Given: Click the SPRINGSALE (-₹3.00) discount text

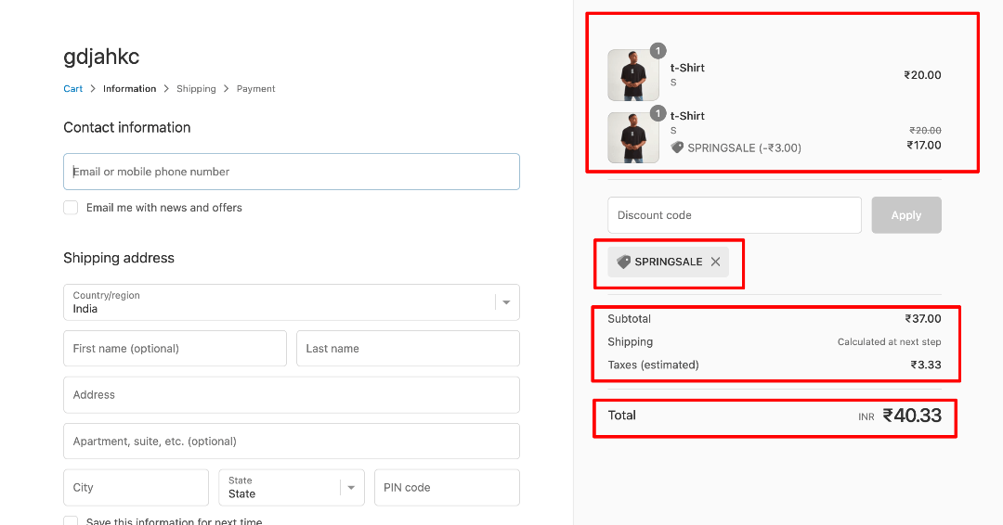Looking at the screenshot, I should [744, 148].
